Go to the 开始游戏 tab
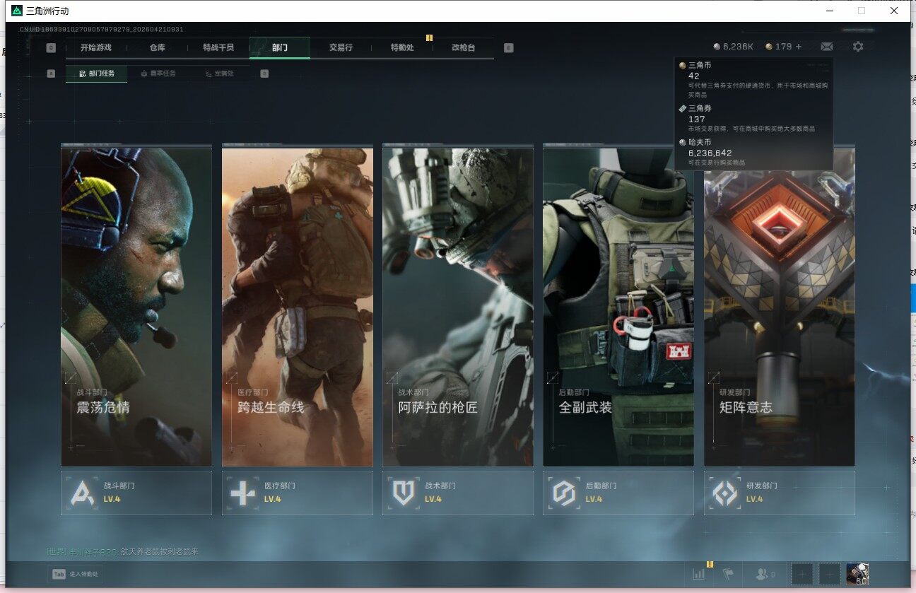 (96, 47)
